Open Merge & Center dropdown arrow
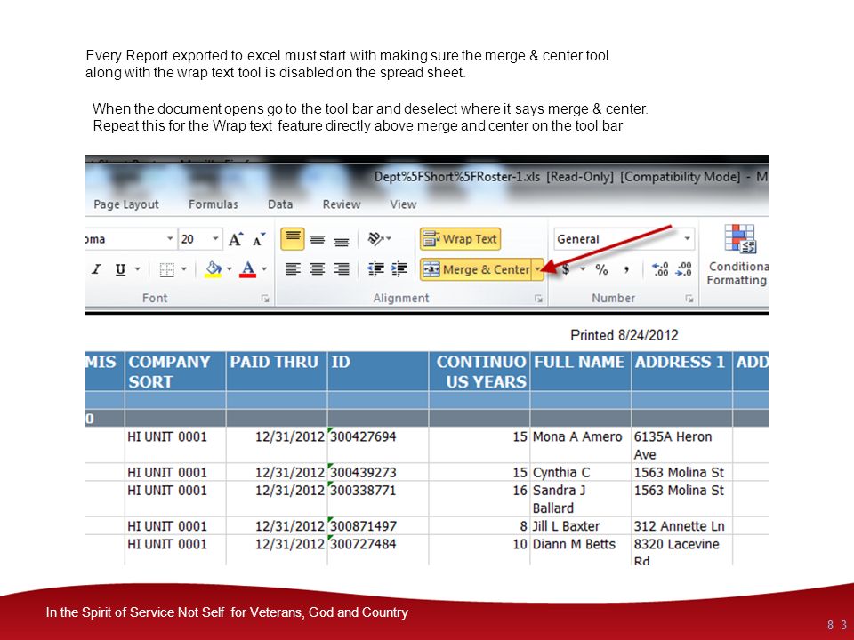Screen dimensions: 854x640 (x=537, y=269)
